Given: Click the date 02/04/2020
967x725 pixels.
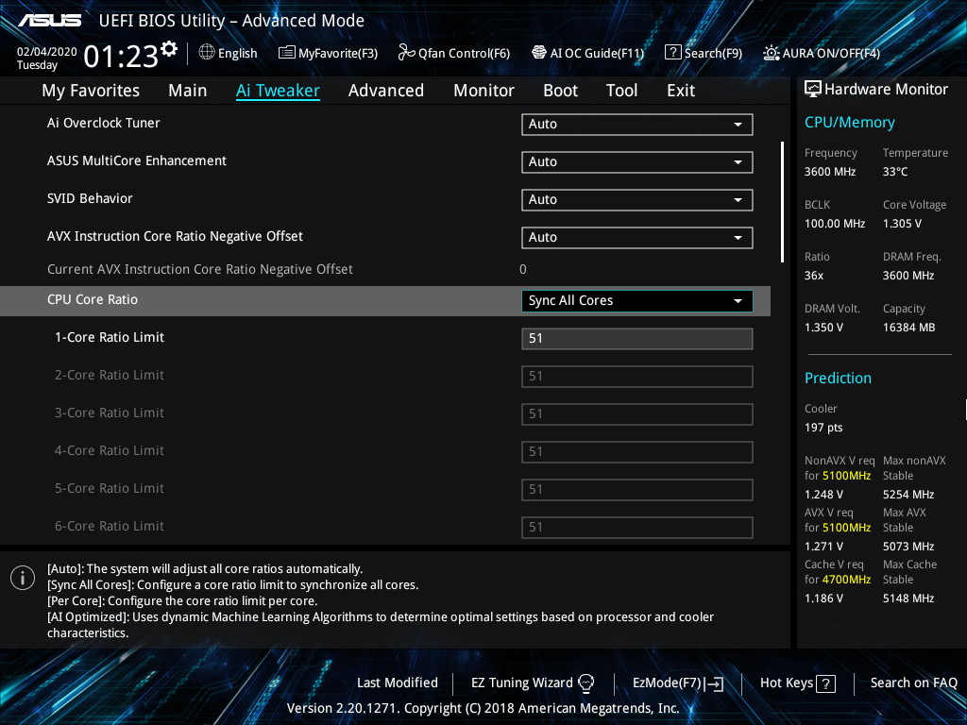Looking at the screenshot, I should click(47, 52).
